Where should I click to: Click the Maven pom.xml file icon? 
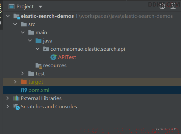coord(24,90)
